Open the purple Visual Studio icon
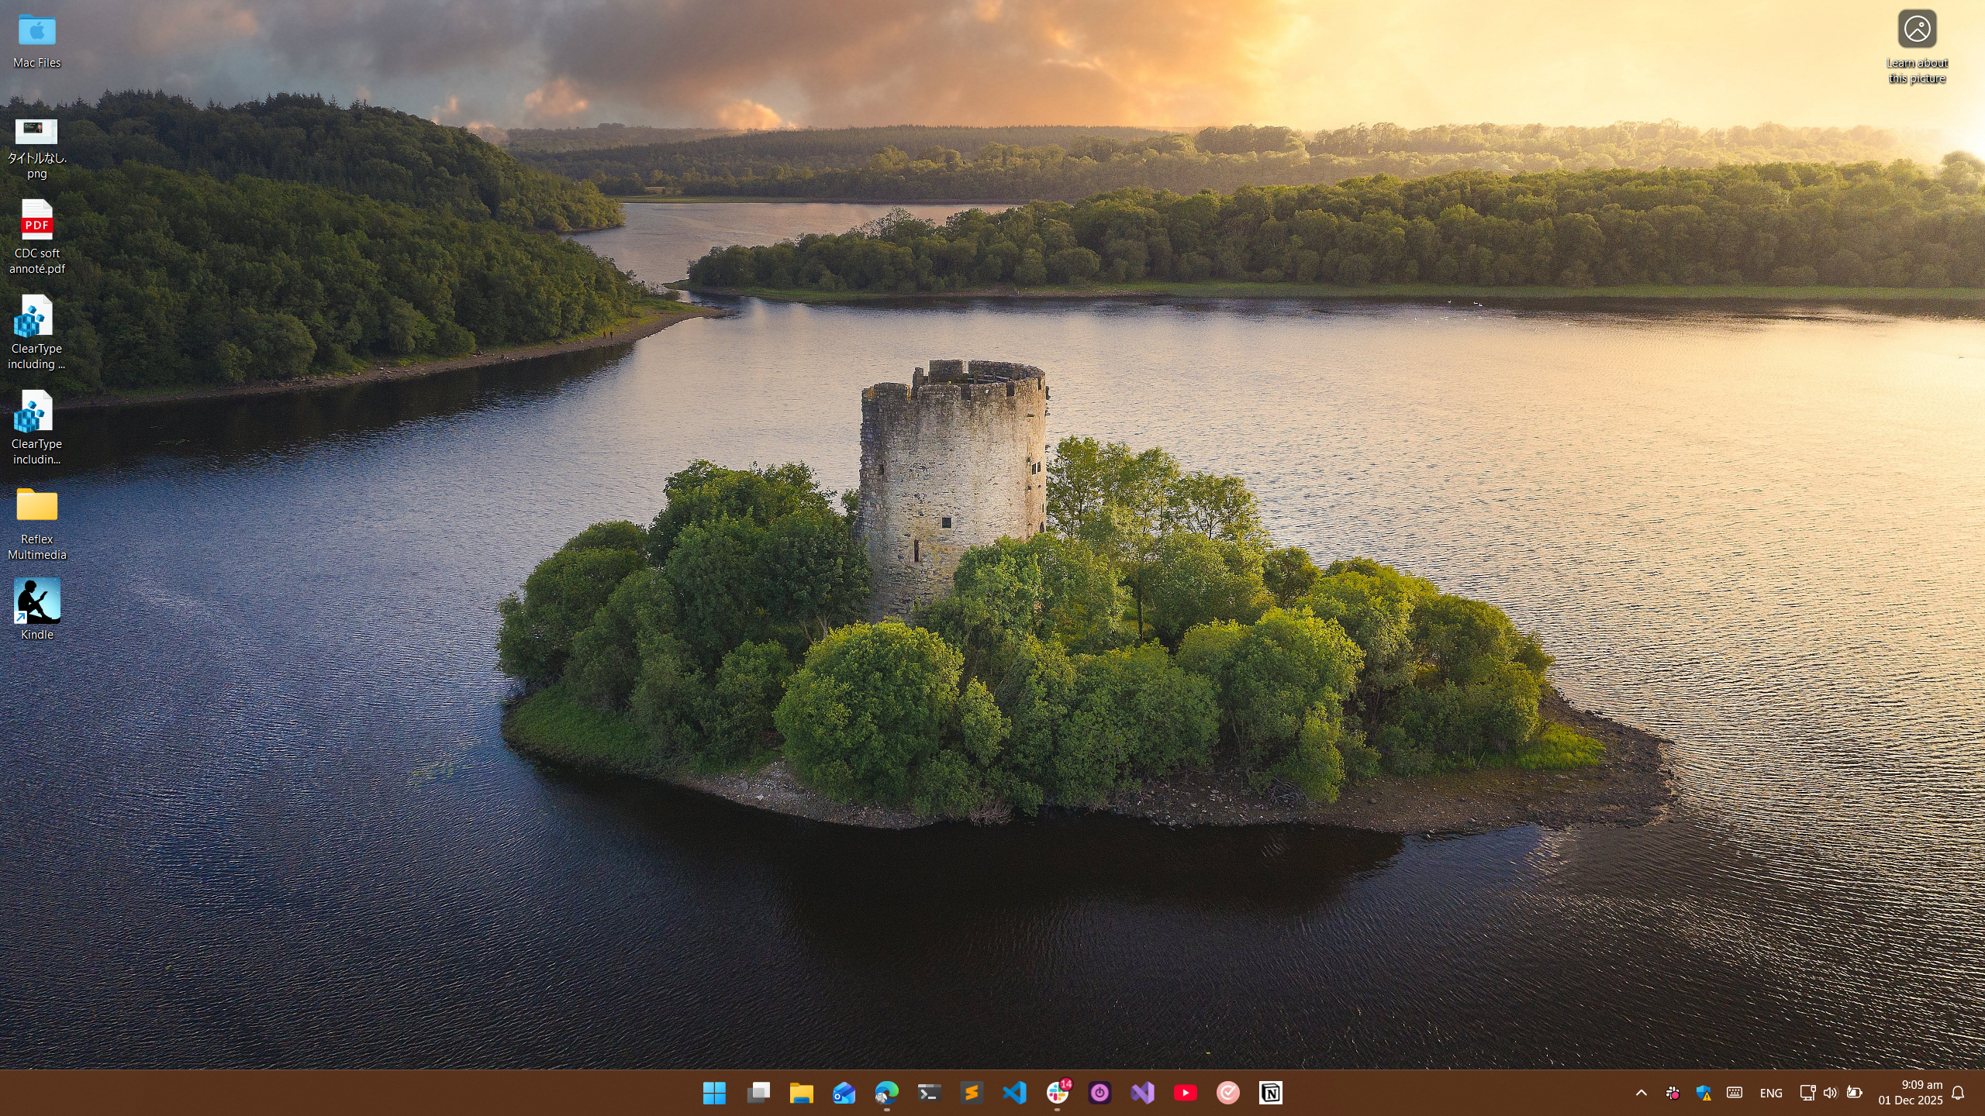The image size is (1985, 1116). [1142, 1093]
